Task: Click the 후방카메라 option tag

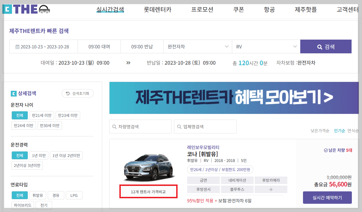Action: (x=271, y=180)
